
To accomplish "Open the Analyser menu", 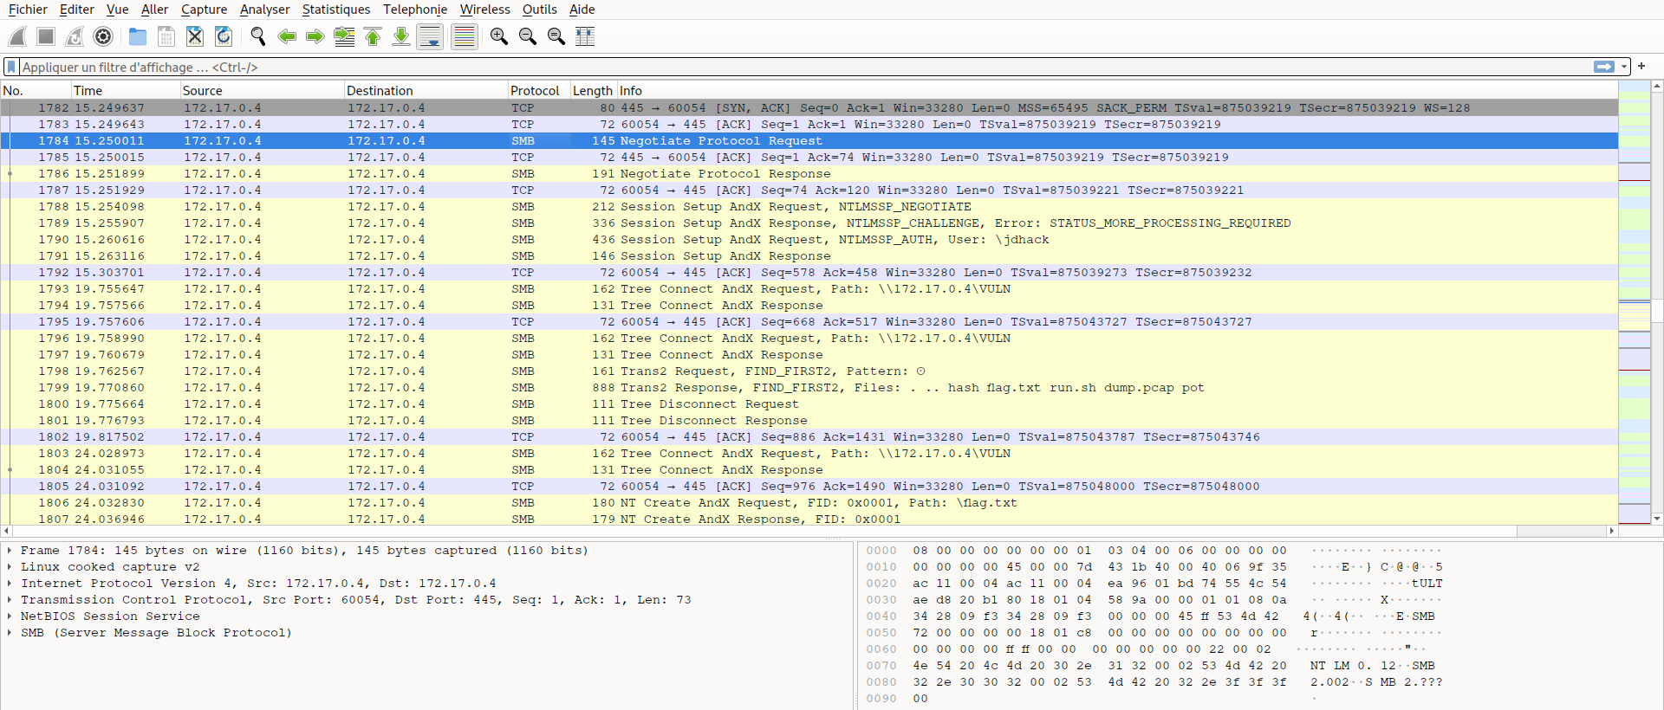I will tap(264, 10).
